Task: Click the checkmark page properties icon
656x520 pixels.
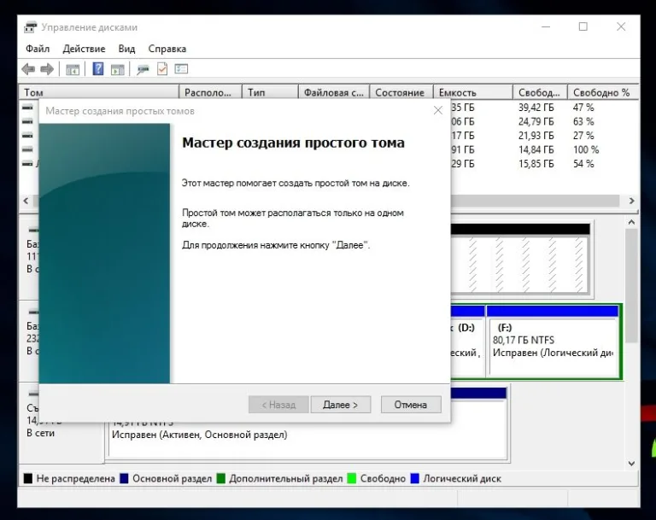Action: (x=162, y=69)
